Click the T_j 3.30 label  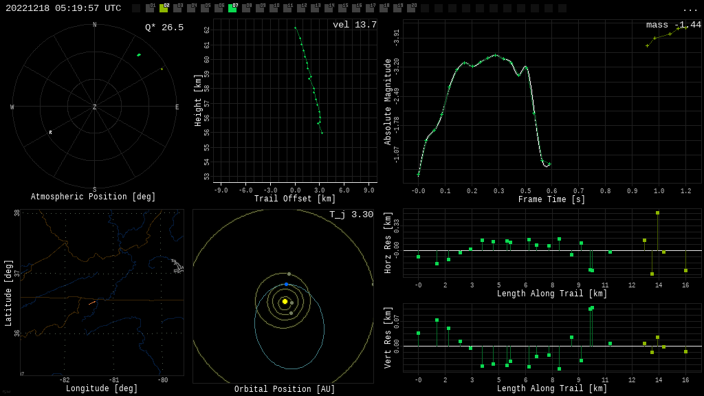pyautogui.click(x=351, y=214)
